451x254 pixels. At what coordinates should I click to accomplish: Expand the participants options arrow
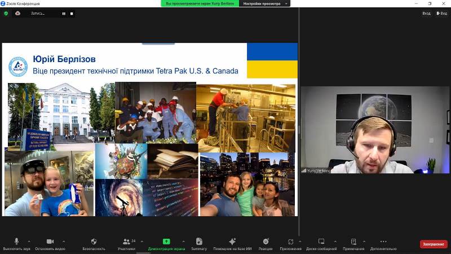tap(142, 242)
